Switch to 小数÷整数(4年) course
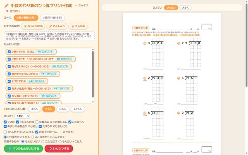The image size is (248, 155). coord(26,18)
